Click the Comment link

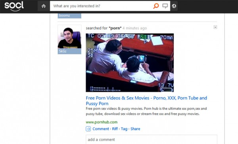[x=101, y=129]
